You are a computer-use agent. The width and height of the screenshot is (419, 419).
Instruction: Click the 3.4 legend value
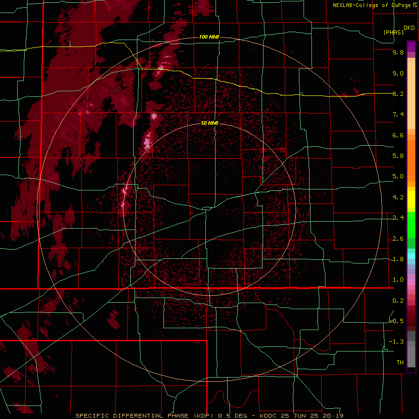(398, 218)
